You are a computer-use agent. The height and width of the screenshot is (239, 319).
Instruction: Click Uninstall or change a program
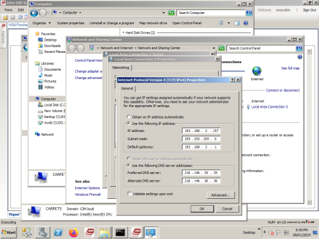point(112,23)
